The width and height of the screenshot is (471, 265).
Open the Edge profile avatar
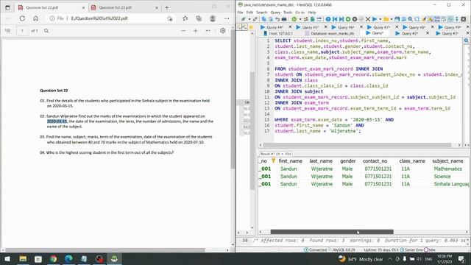coord(213,18)
